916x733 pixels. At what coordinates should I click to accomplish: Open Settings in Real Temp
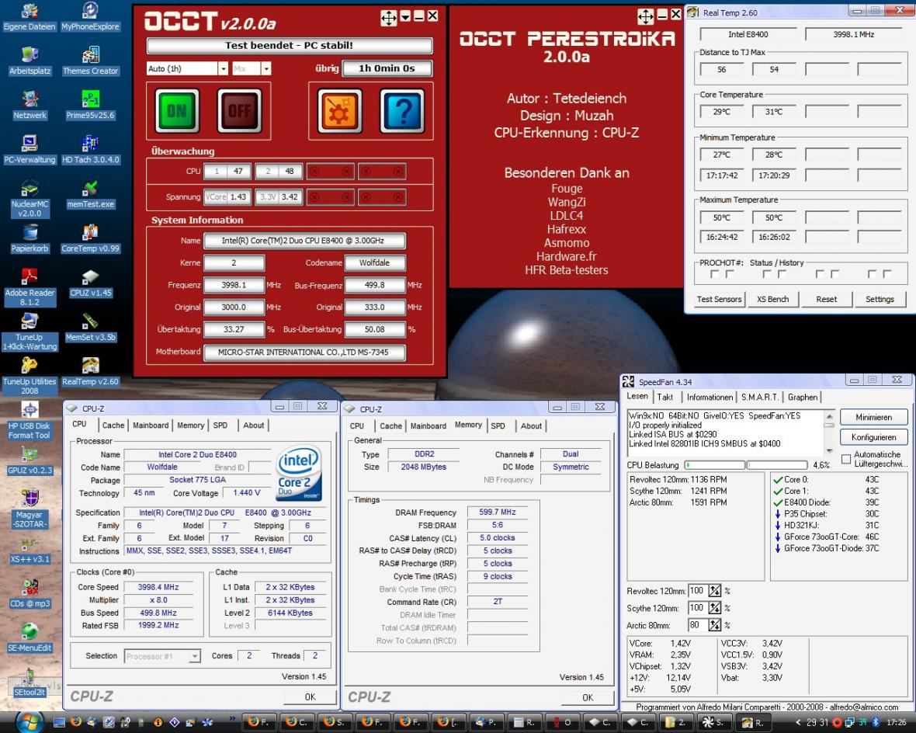point(880,299)
